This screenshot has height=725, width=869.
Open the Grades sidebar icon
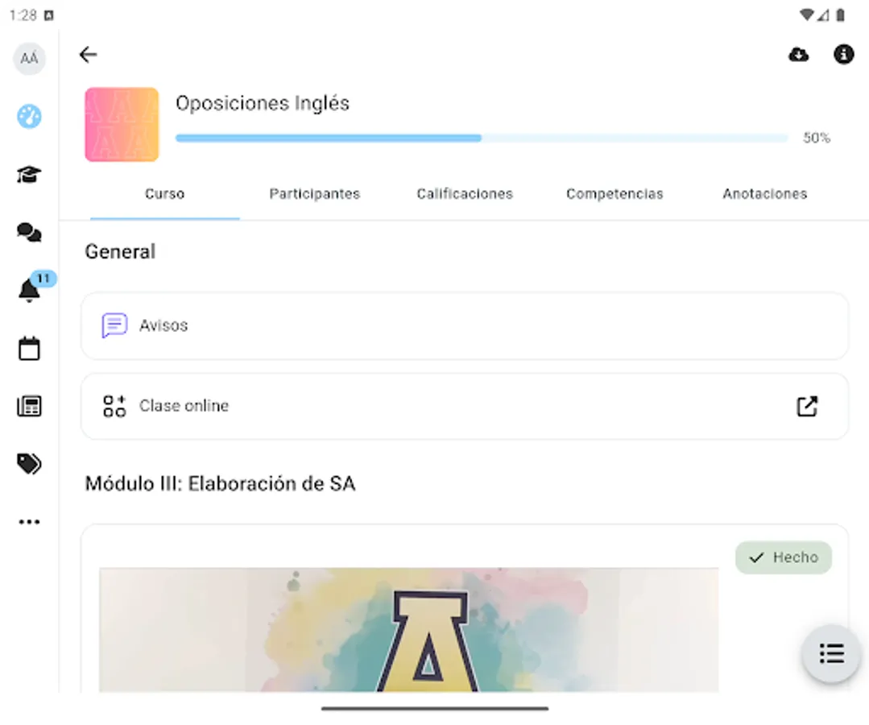coord(29,406)
